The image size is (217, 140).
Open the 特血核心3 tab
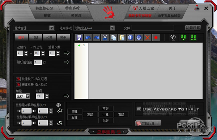click(44, 8)
